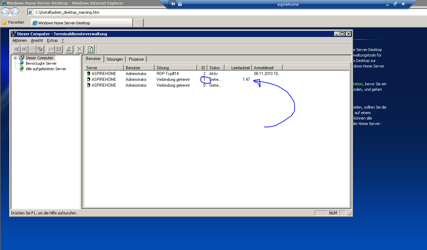Switch to the Prozesse tab

(136, 59)
